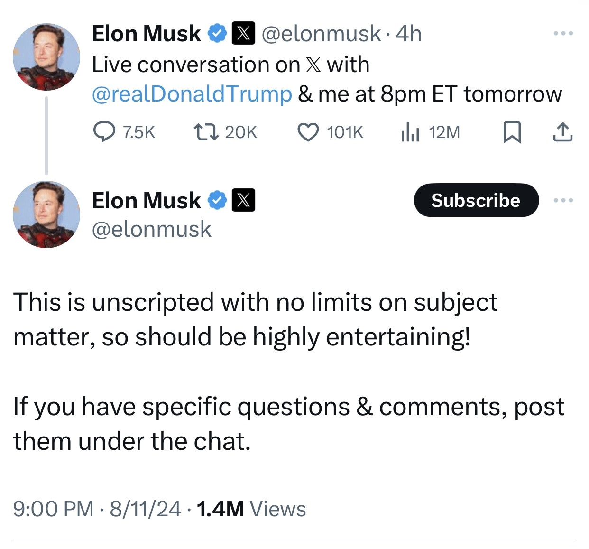This screenshot has height=549, width=589.
Task: Open more options beside Subscribe button
Action: [563, 200]
